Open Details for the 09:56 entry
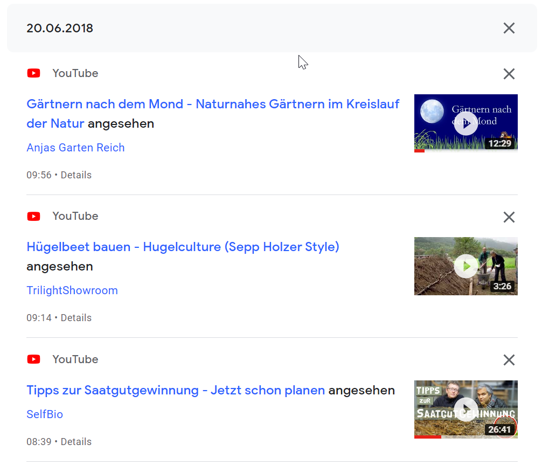This screenshot has width=542, height=465. 76,175
